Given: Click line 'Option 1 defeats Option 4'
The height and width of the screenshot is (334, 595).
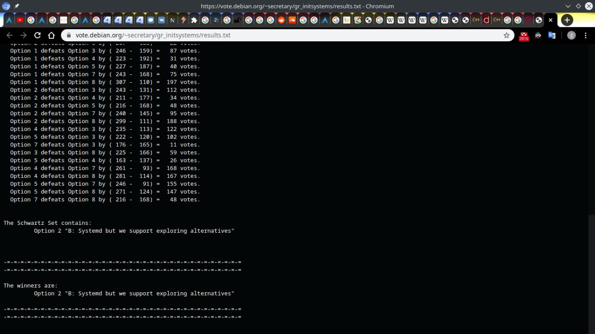Looking at the screenshot, I should tap(105, 59).
